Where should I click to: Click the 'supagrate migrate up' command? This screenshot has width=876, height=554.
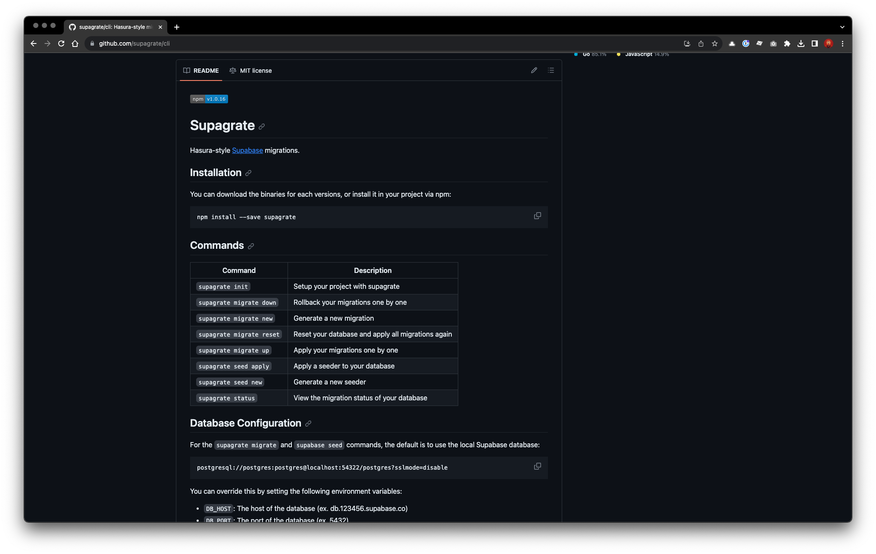point(234,350)
